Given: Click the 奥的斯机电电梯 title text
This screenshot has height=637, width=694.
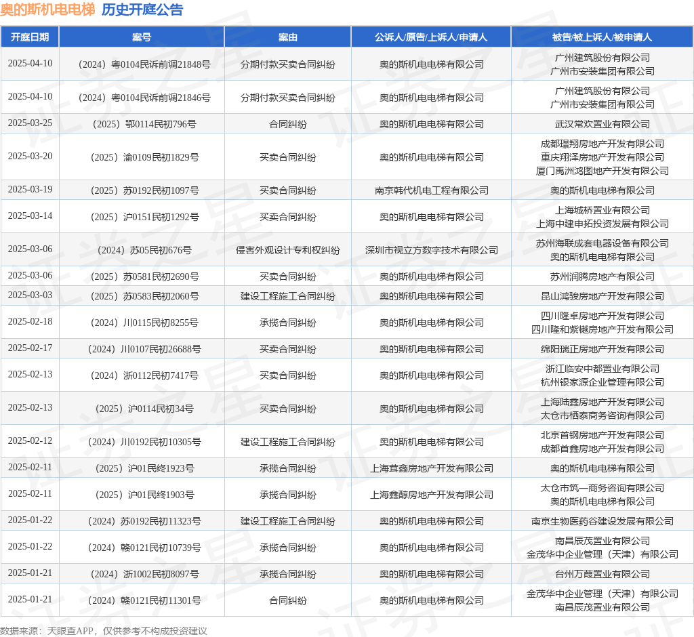Looking at the screenshot, I should (48, 9).
